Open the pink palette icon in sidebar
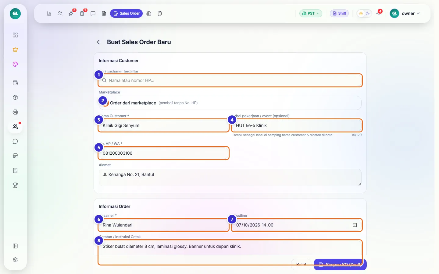 tap(15, 64)
